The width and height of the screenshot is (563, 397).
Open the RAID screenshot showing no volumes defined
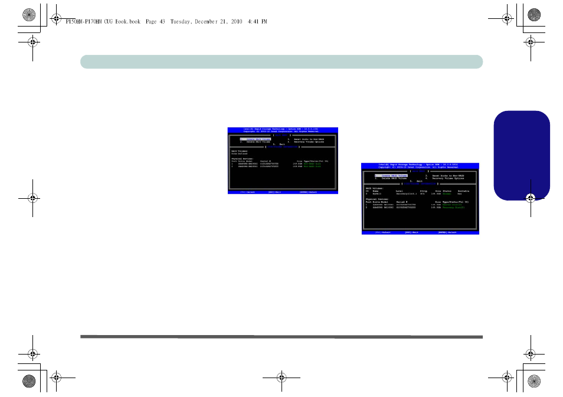click(x=283, y=160)
